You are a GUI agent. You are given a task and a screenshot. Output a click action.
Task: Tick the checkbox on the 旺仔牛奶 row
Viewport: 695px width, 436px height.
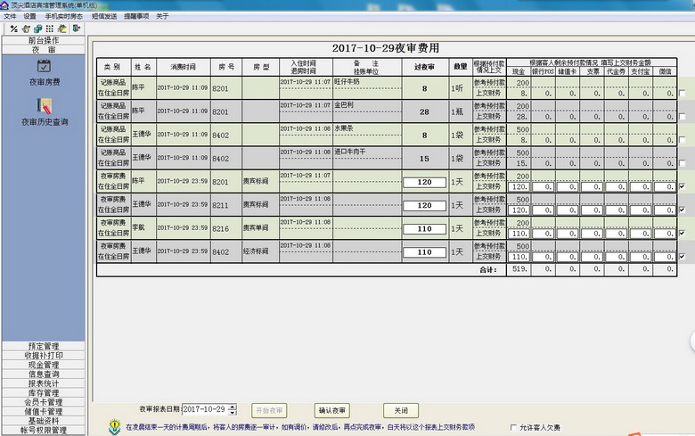point(682,93)
